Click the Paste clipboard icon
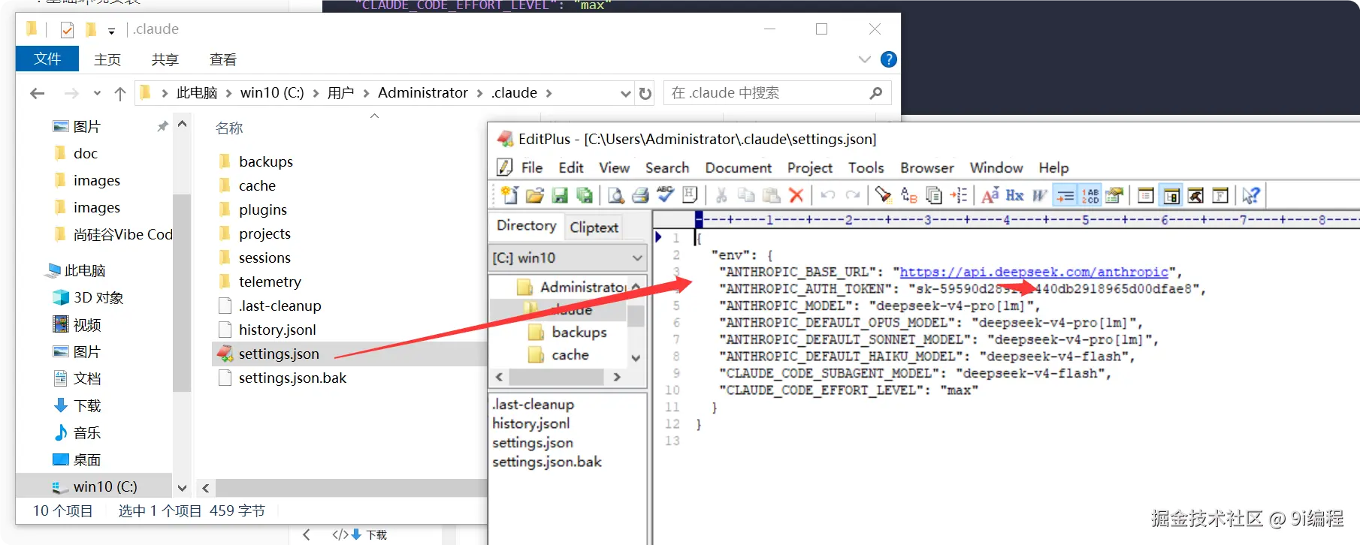This screenshot has width=1360, height=545. [772, 195]
